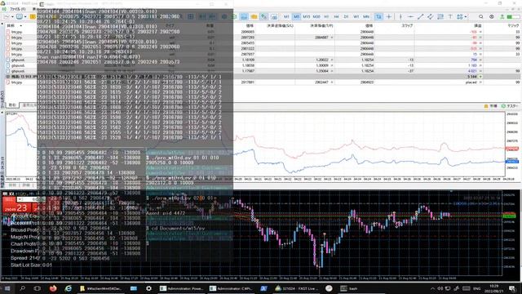
Task: Click the eye-shaped icon in MetaTrader toolbar
Action: click(491, 16)
